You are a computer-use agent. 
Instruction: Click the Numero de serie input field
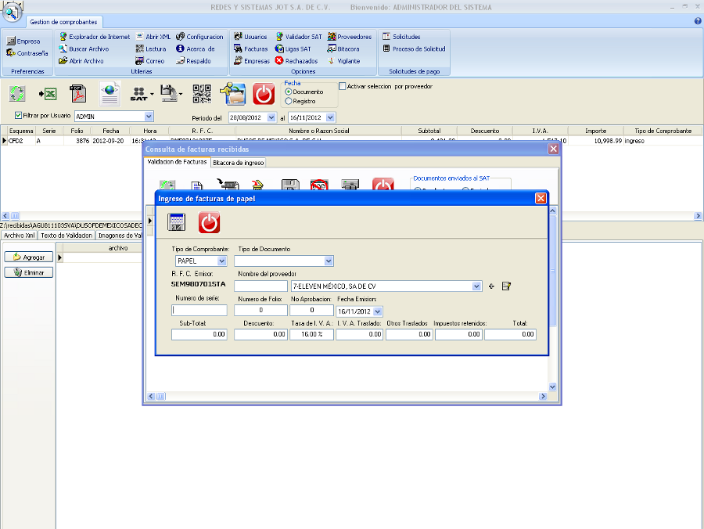coord(199,311)
